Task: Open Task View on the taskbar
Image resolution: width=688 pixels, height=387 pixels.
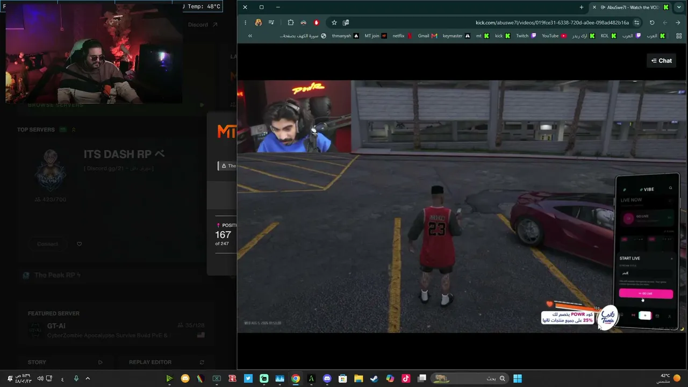Action: click(422, 378)
